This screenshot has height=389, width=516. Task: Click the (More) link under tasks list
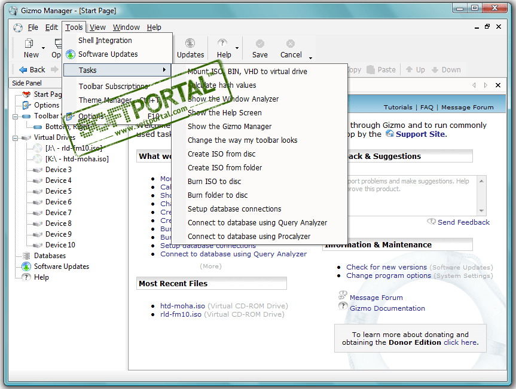210,267
